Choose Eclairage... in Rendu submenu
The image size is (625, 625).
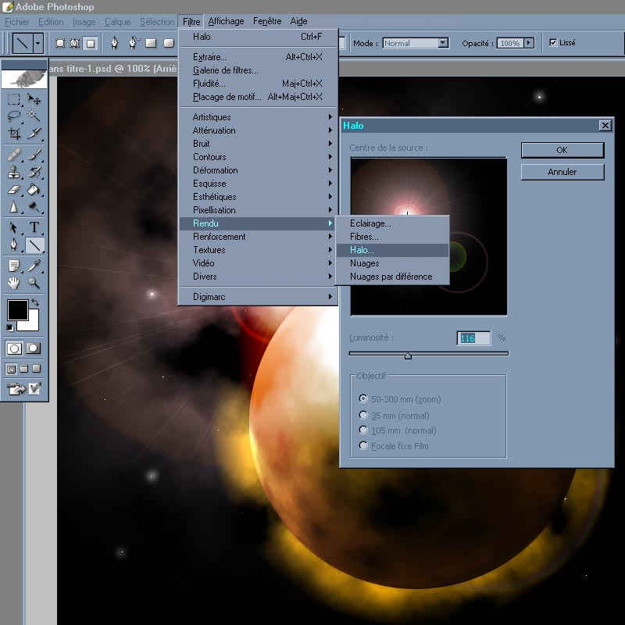[x=393, y=223]
